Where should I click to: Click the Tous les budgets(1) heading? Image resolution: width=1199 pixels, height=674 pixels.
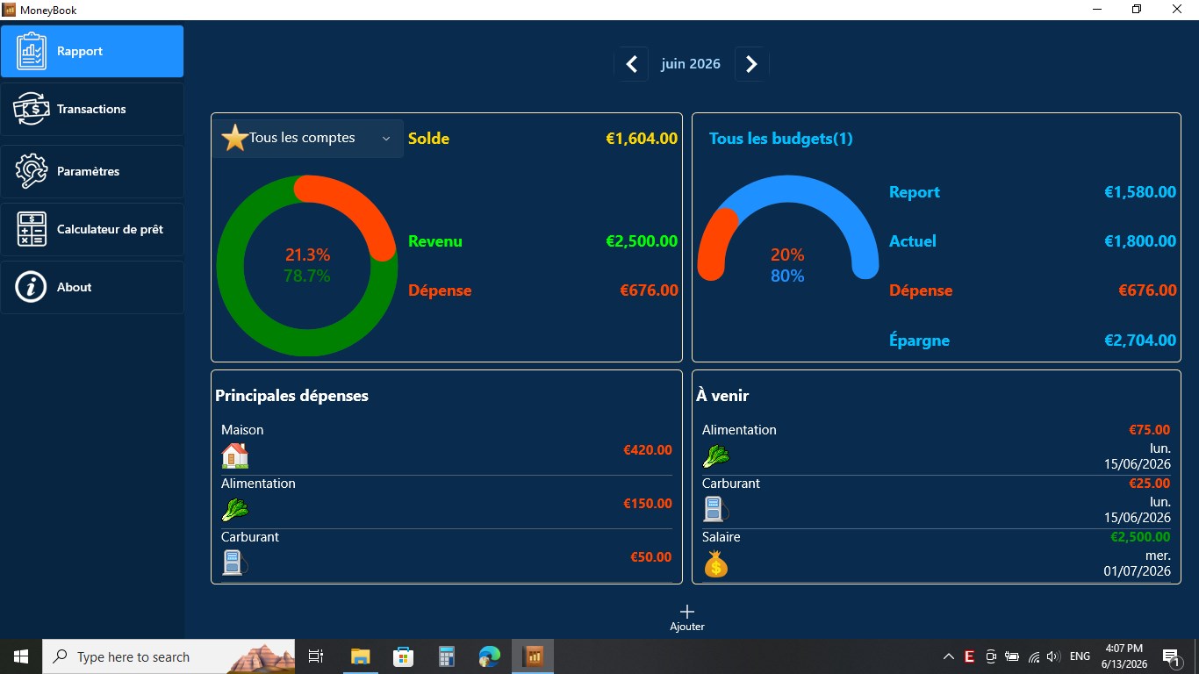[780, 139]
